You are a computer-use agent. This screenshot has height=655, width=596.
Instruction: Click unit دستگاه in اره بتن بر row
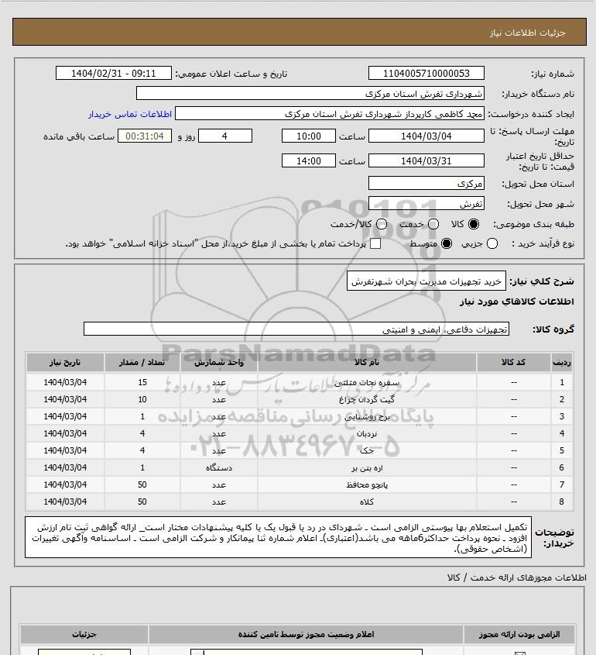(219, 468)
